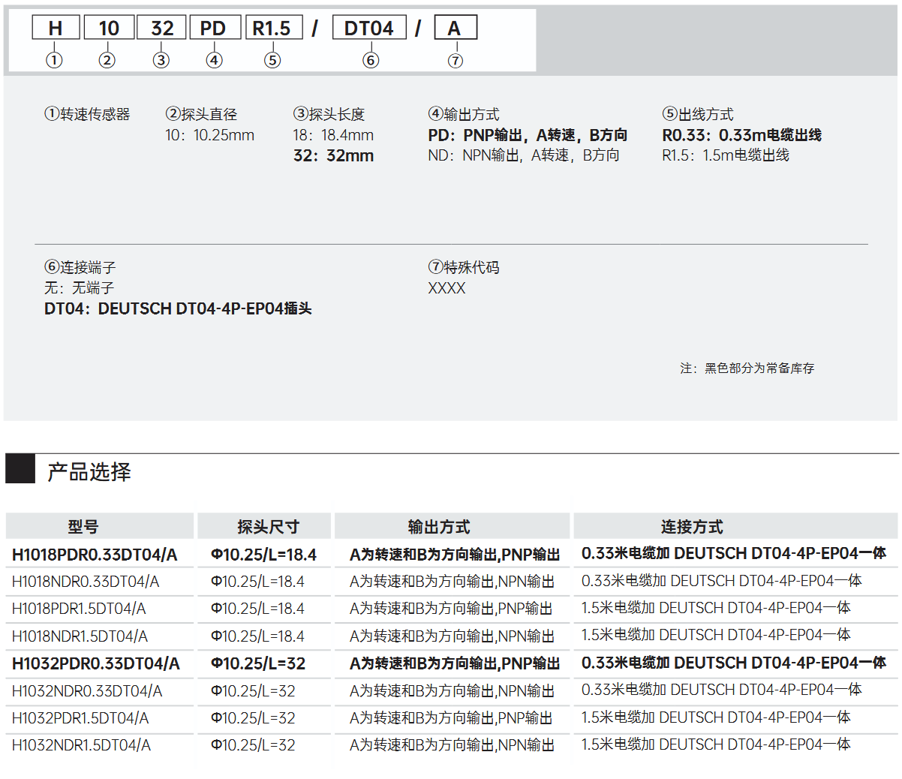The width and height of the screenshot is (902, 779).
Task: Click the 型号 column header
Action: click(x=83, y=527)
